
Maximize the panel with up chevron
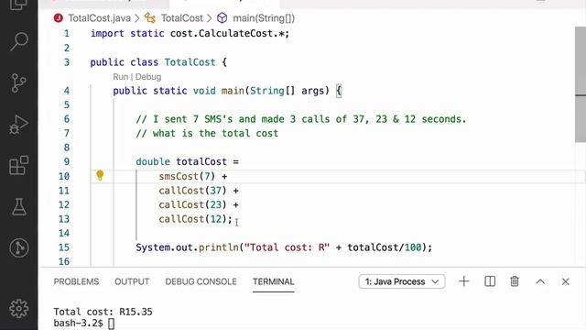540,281
